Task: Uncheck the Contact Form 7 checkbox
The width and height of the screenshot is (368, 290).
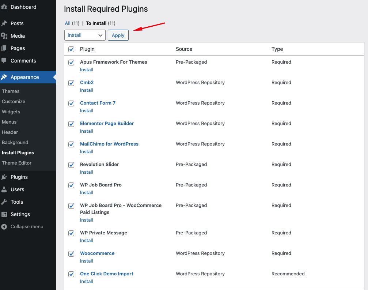Action: pos(71,103)
